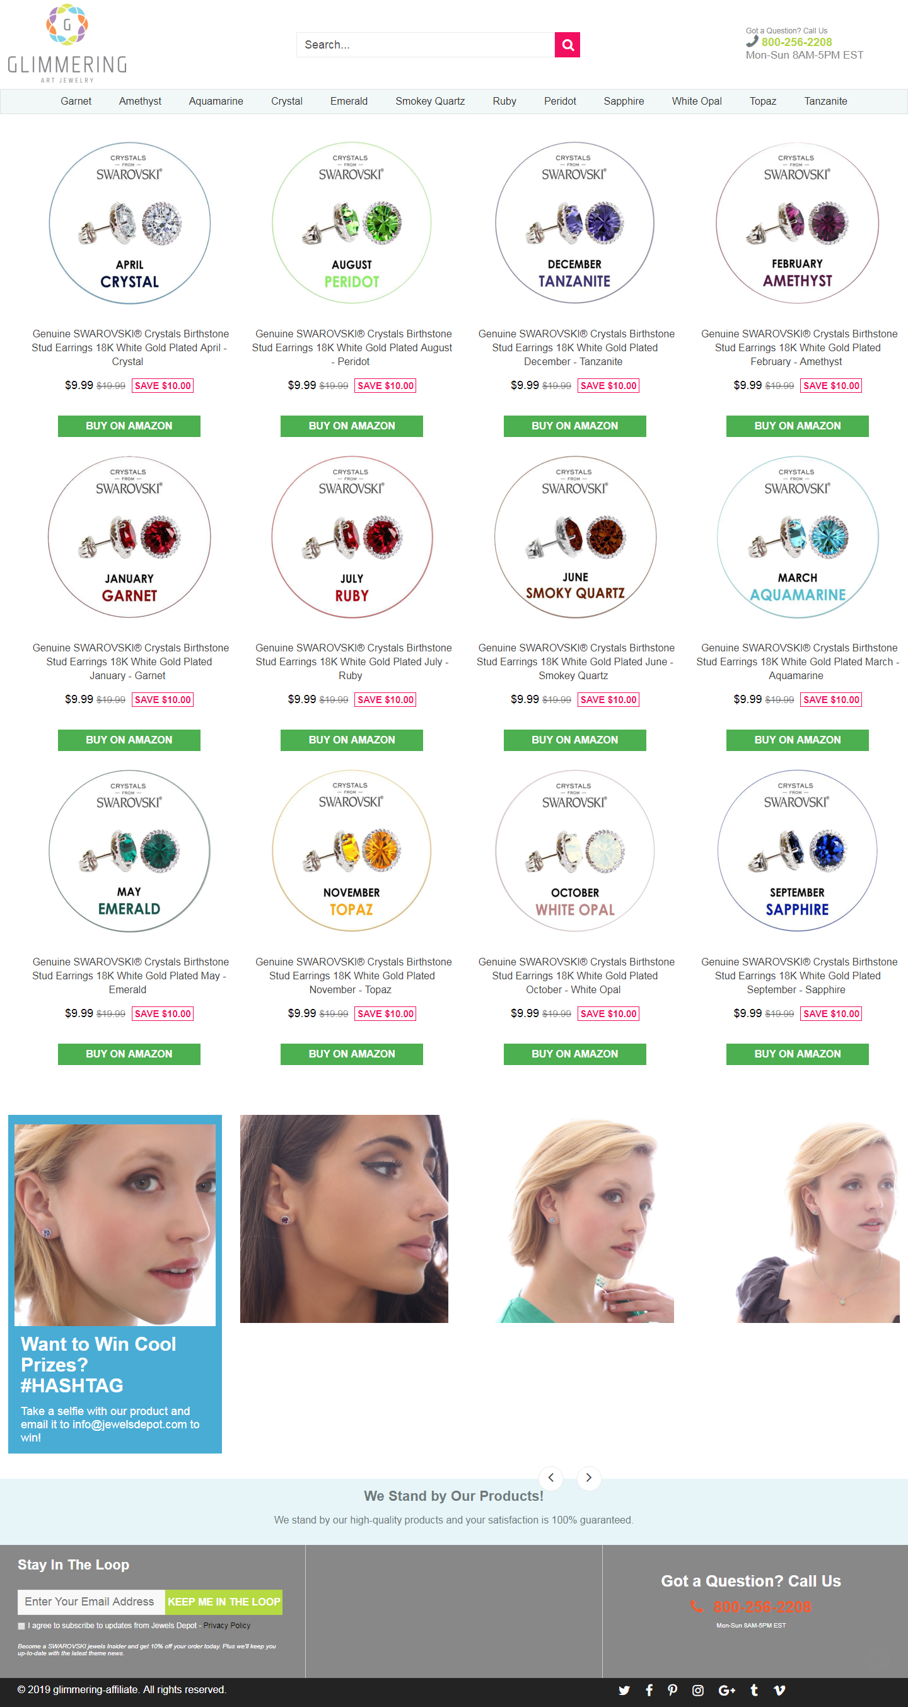
Task: Open the Privacy Policy link
Action: 226,1626
